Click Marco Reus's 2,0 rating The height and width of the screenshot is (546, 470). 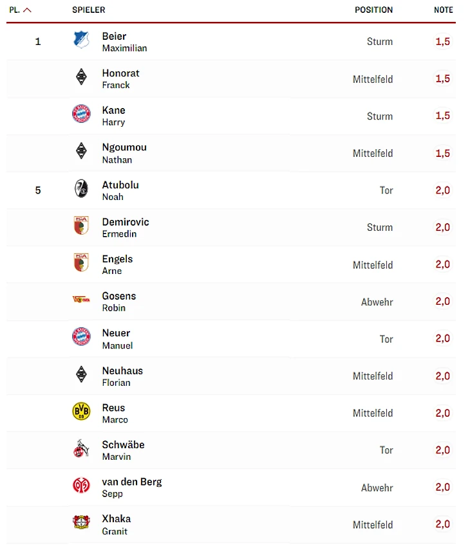pos(443,413)
